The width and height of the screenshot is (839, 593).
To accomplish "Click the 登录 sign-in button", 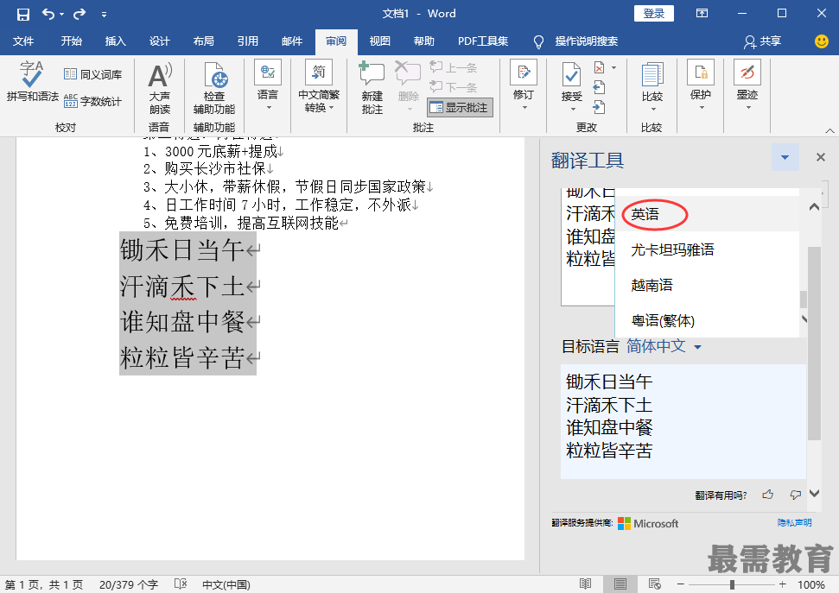I will pos(654,13).
